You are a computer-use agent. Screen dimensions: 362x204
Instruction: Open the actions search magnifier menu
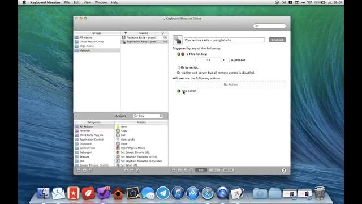136,116
